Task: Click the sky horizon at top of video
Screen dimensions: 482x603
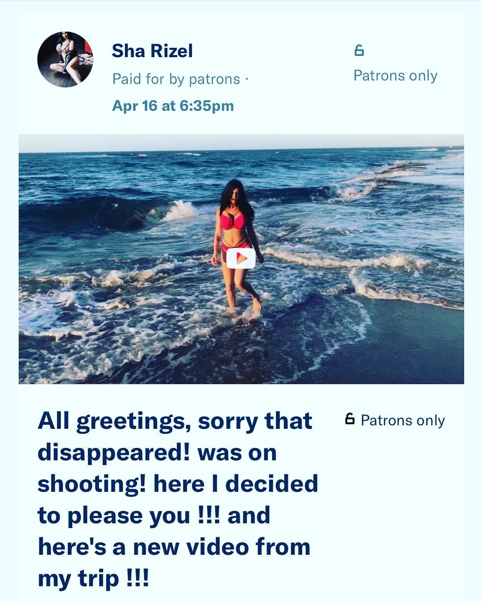Action: [x=241, y=142]
